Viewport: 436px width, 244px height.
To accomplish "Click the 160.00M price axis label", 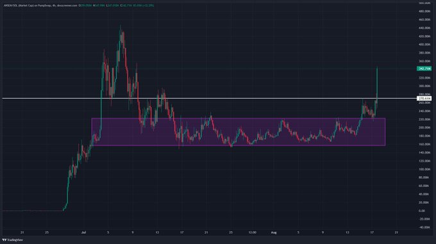I will click(x=424, y=144).
